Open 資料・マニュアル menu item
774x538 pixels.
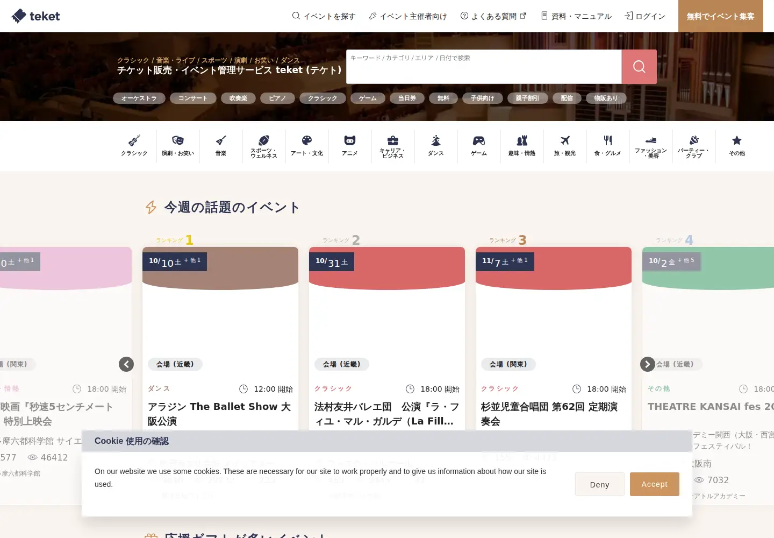click(576, 16)
